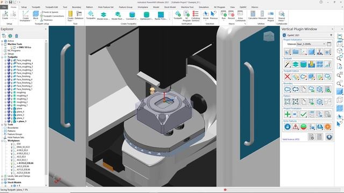Toggle lightbulb visibility of plane_4 toolpath
The width and height of the screenshot is (344, 193).
click(12, 112)
